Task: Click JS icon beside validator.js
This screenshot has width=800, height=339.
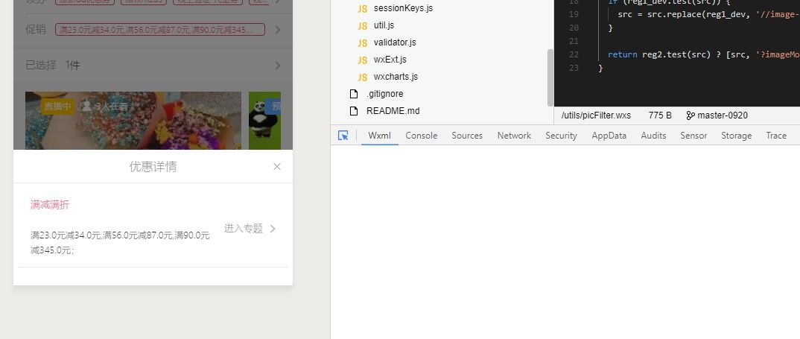Action: (363, 43)
